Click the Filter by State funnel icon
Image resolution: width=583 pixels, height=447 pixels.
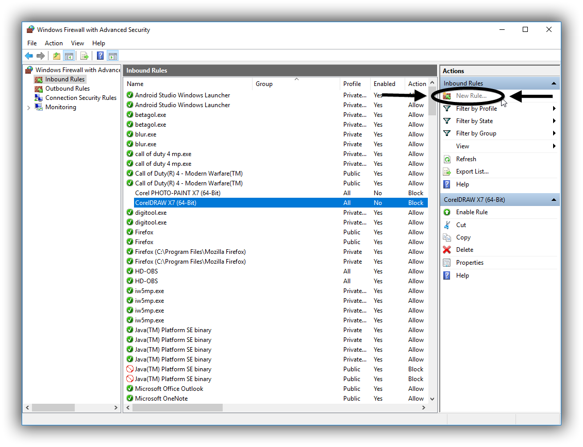click(x=447, y=121)
